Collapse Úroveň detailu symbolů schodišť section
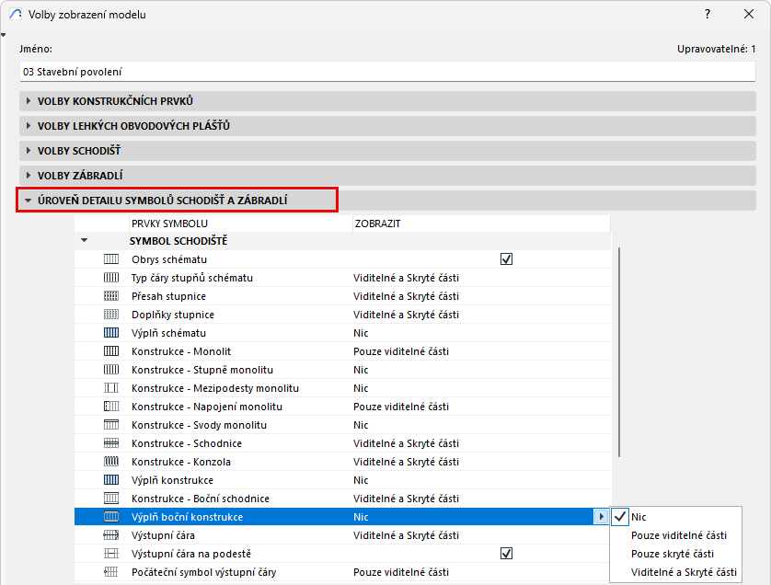This screenshot has width=771, height=585. tap(28, 201)
